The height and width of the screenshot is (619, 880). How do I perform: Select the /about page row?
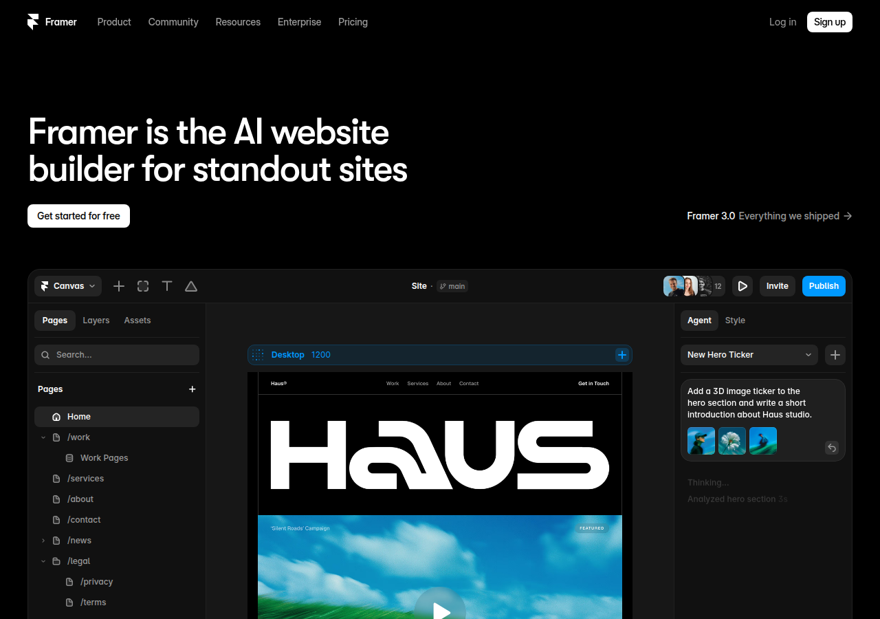117,499
